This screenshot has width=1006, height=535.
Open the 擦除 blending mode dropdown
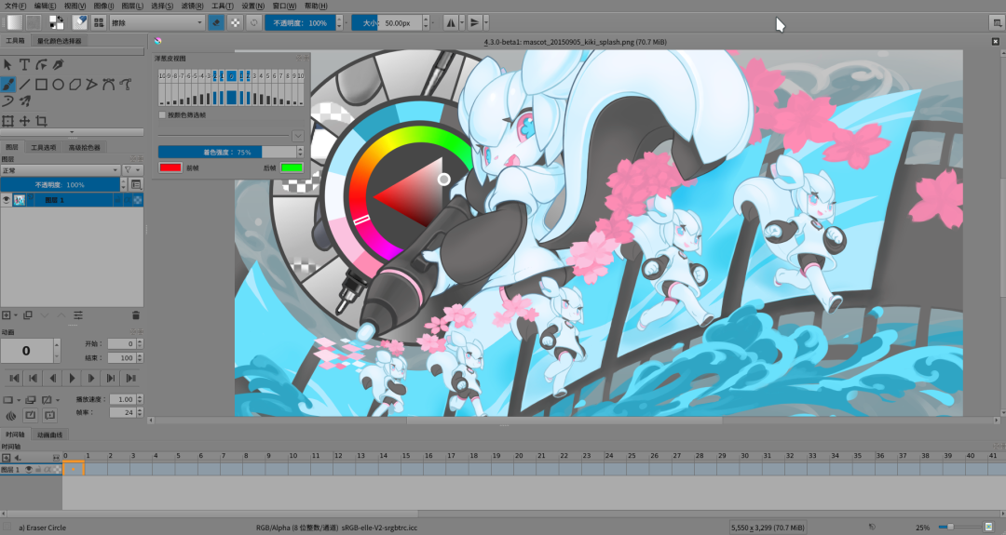[156, 22]
